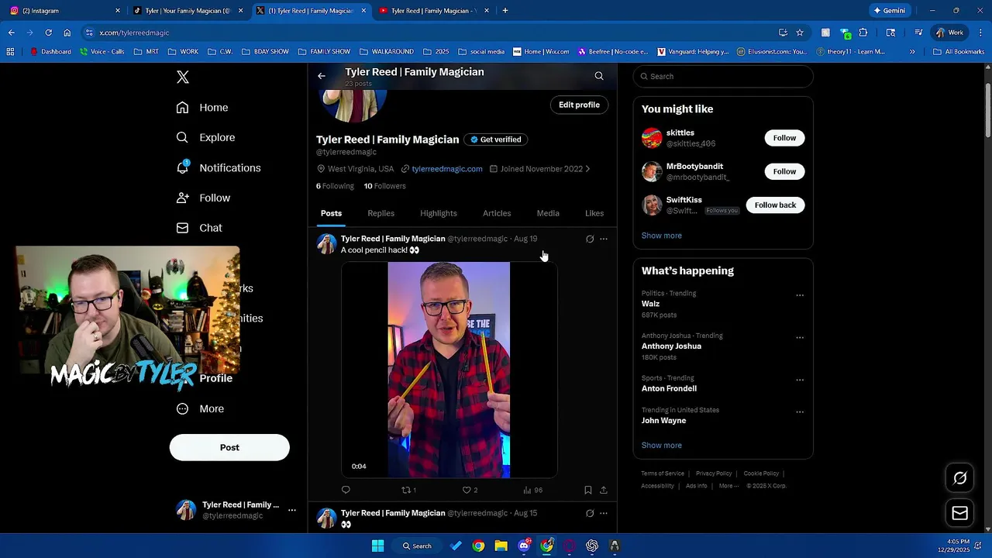Open the FAMILY SHOW bookmarks folder
Image resolution: width=992 pixels, height=558 pixels.
pos(324,52)
